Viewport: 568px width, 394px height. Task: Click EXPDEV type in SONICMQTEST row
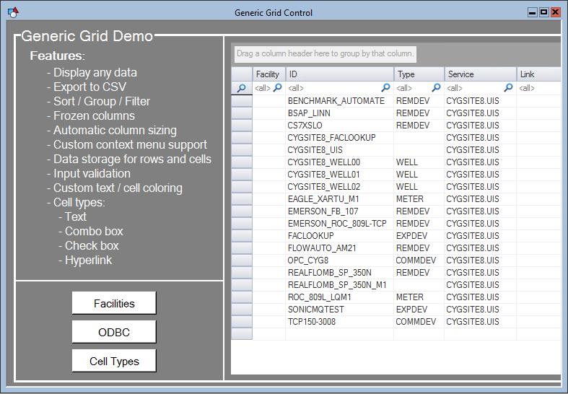[419, 310]
